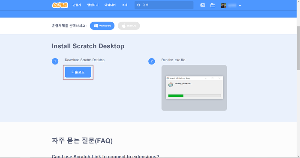Focus the 검색 search field
The width and height of the screenshot is (300, 158).
pos(164,5)
